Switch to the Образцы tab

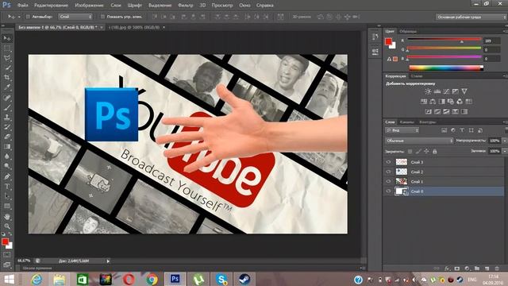tap(408, 32)
